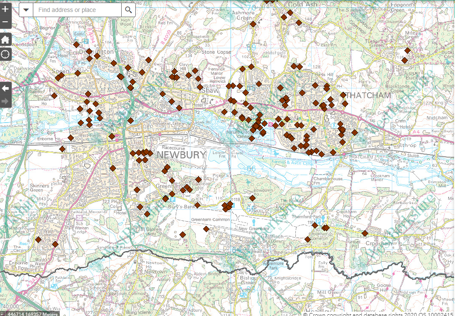455x316 pixels.
Task: Return map to default home extent
Action: (5, 39)
